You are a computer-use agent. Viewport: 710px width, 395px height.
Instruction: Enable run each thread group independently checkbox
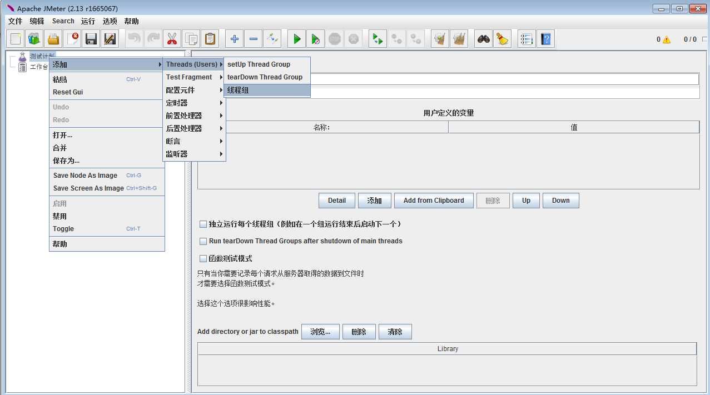click(x=203, y=224)
